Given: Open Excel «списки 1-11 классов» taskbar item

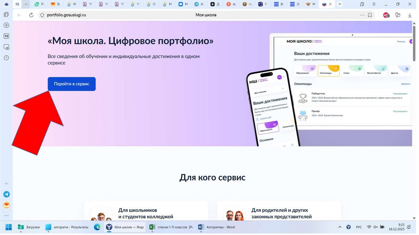Looking at the screenshot, I should [171, 227].
